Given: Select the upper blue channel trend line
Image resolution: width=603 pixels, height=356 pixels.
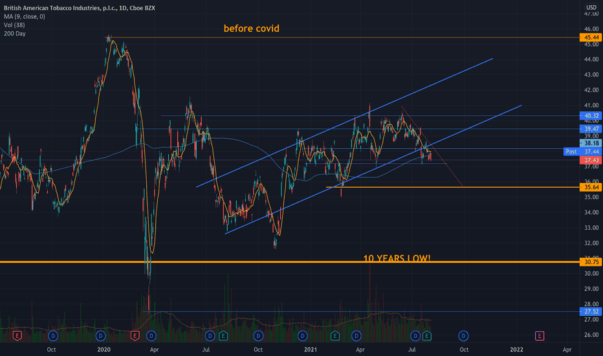Looking at the screenshot, I should (x=345, y=123).
